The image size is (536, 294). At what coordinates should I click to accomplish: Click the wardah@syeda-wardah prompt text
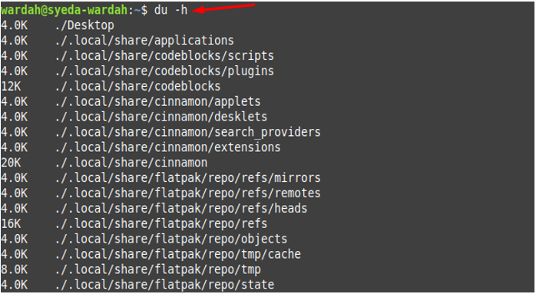(x=65, y=10)
